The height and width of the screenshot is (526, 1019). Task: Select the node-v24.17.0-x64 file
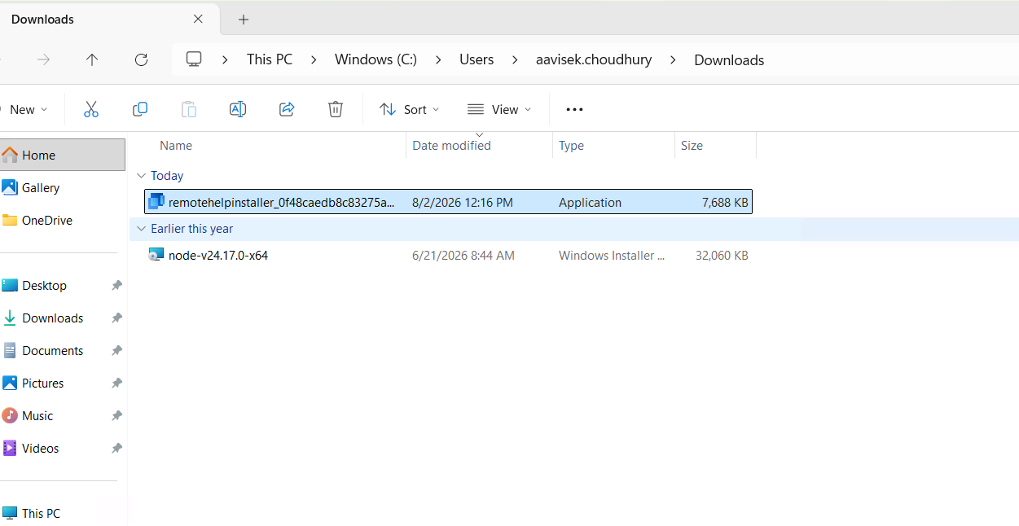(218, 255)
